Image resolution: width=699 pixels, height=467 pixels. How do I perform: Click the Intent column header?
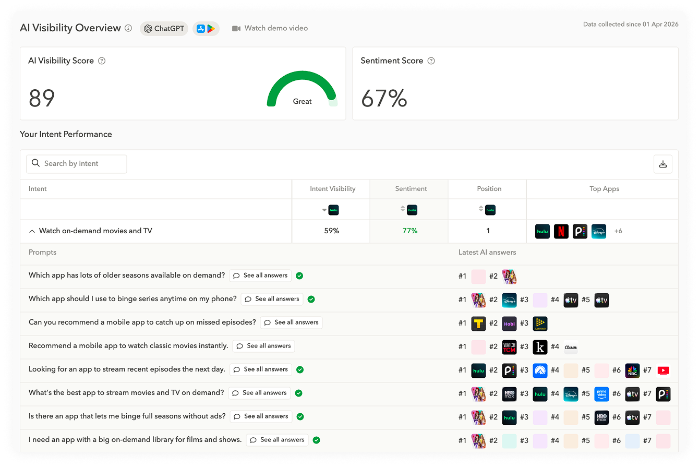38,189
